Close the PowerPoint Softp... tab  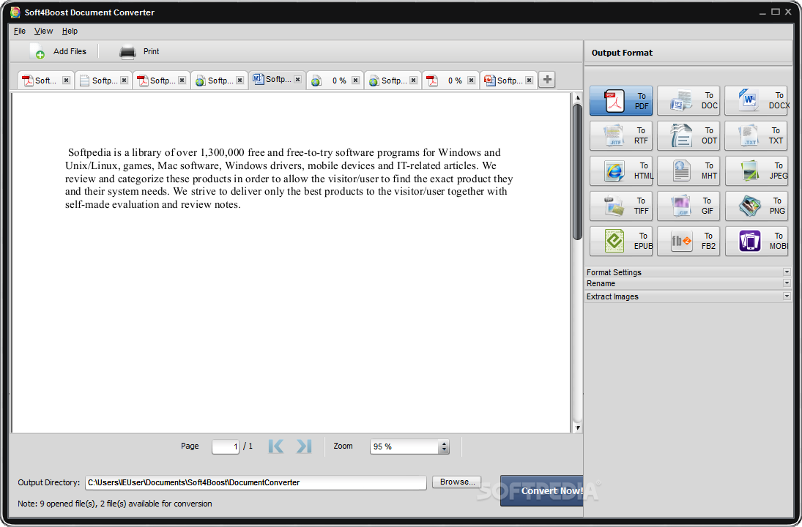[530, 81]
